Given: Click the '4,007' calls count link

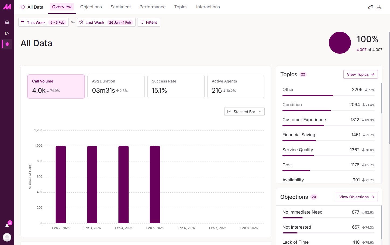Looking at the screenshot, I should [x=361, y=50].
